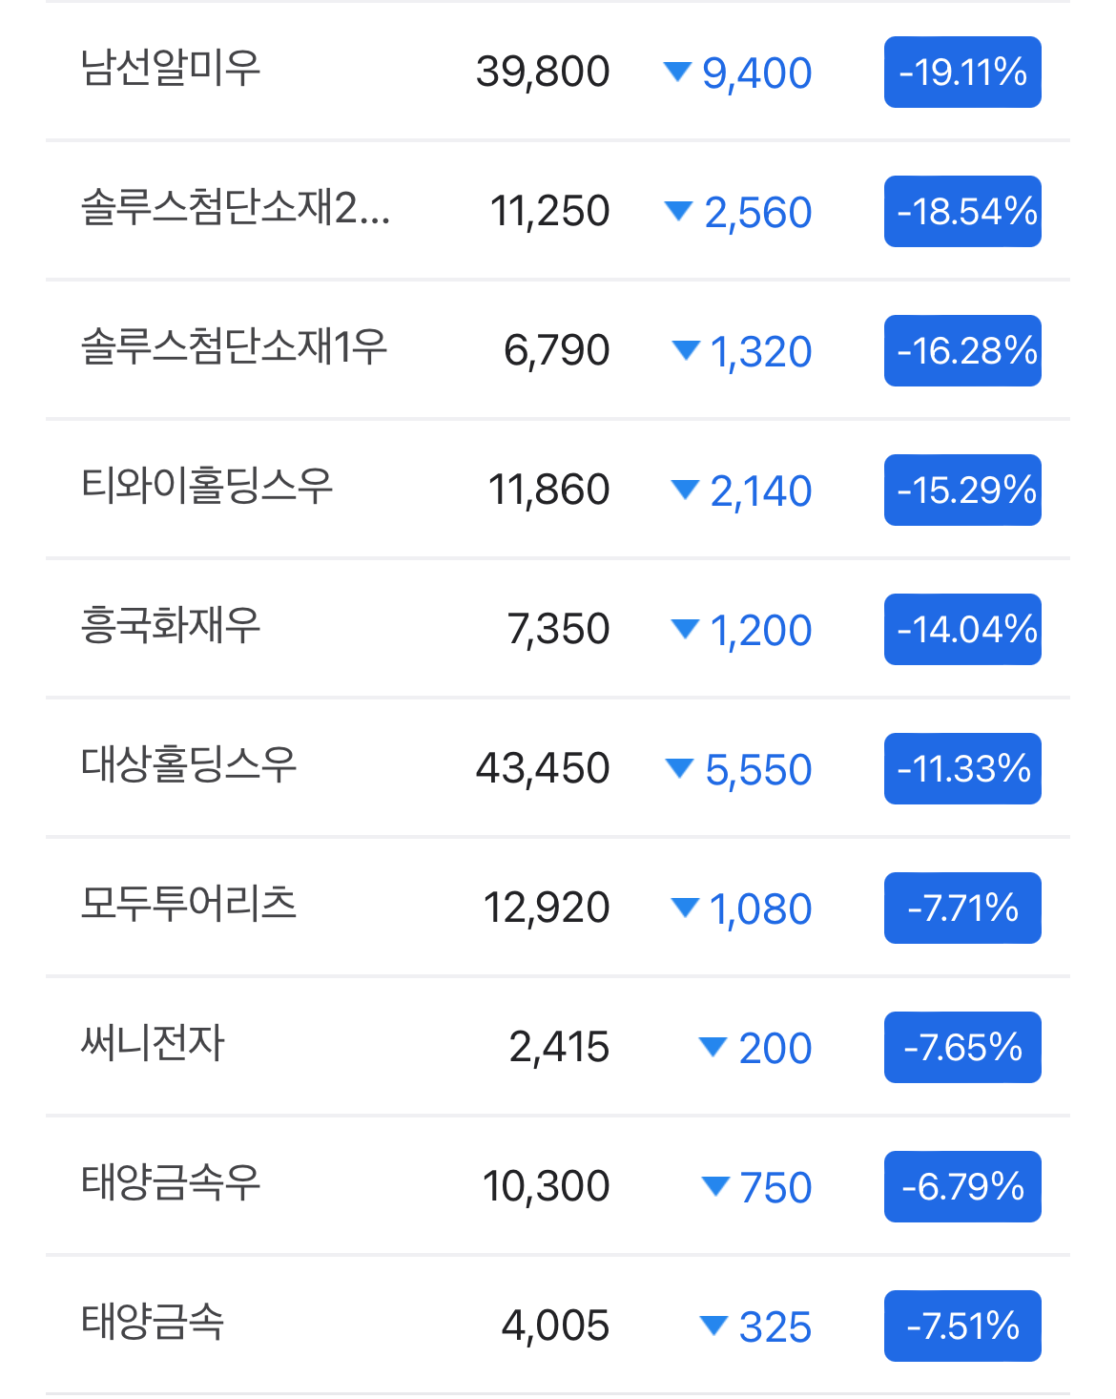This screenshot has height=1399, width=1116.
Task: Tap the blue triangle before 1,320
Action: click(686, 350)
